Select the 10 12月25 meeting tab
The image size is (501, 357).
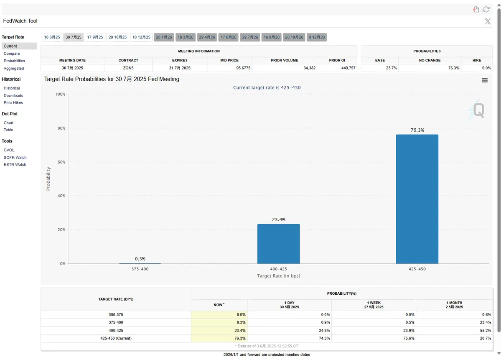[x=141, y=37]
